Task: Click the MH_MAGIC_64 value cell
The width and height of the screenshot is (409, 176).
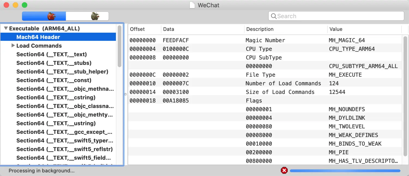Action: click(347, 40)
